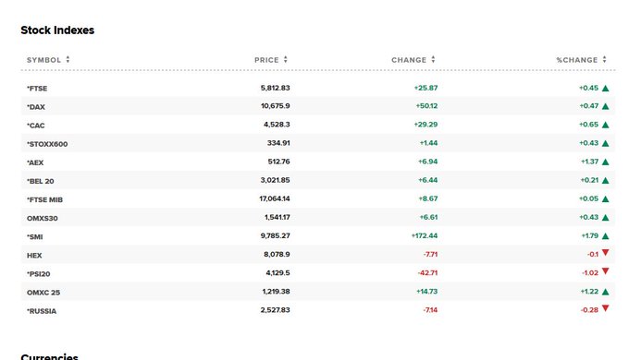Open the *RUSSIA index link
The image size is (629, 360).
pos(42,311)
